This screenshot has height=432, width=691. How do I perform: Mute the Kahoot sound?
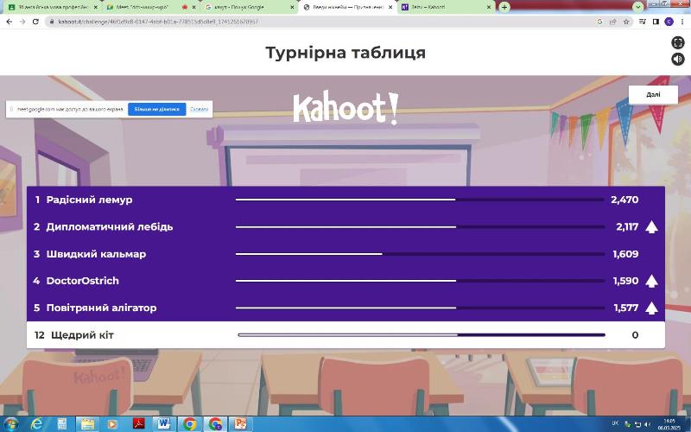pyautogui.click(x=677, y=59)
